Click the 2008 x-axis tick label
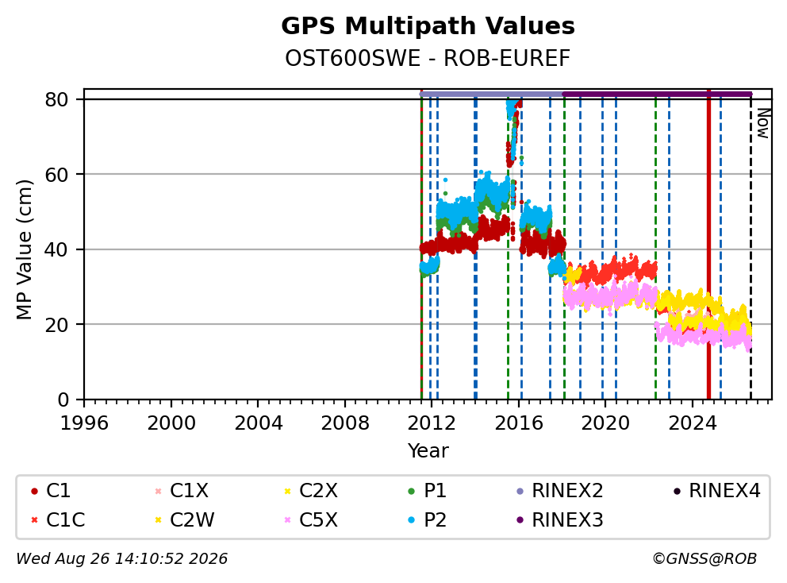Screen dimensions: 787x583 pos(345,423)
